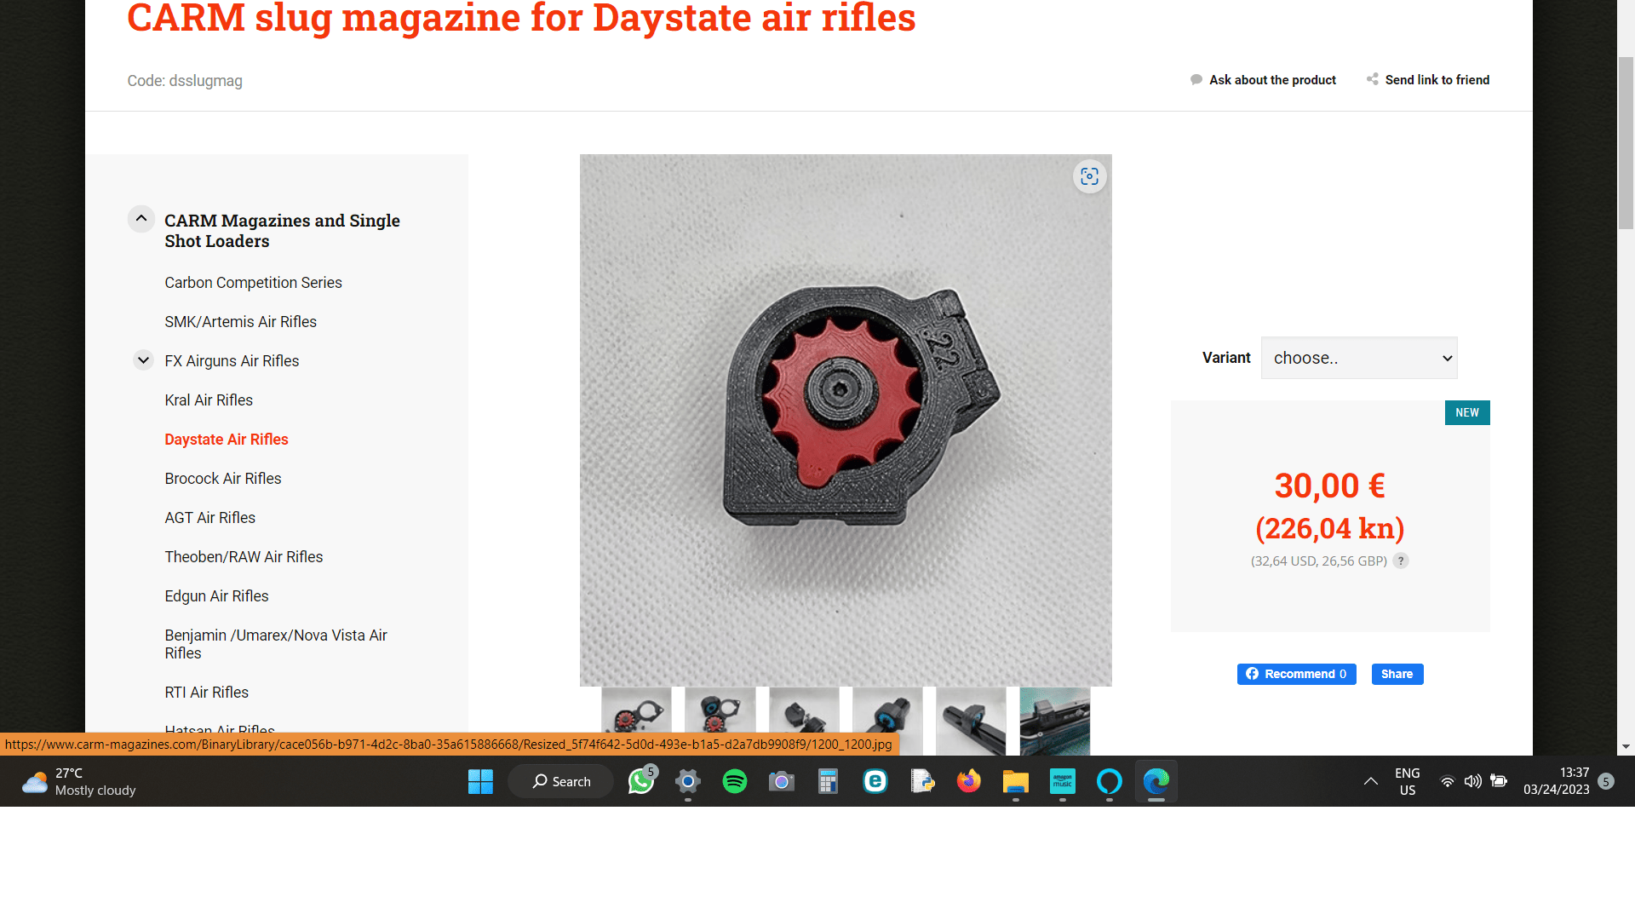The height and width of the screenshot is (920, 1635).
Task: Click the taskbar Search box
Action: 561,781
